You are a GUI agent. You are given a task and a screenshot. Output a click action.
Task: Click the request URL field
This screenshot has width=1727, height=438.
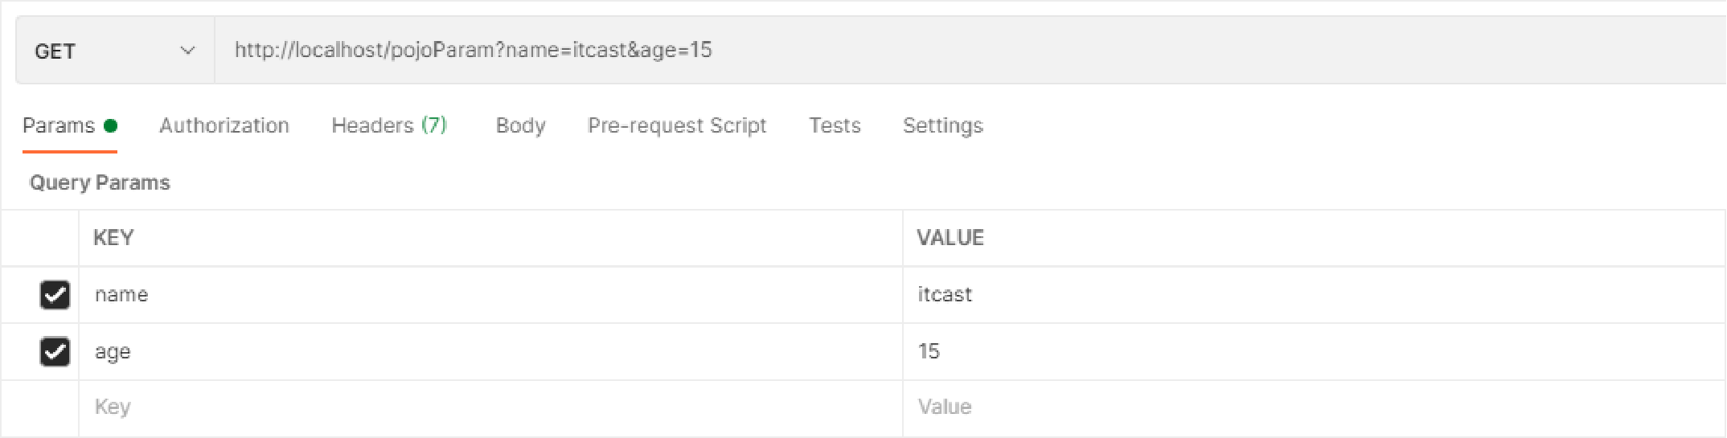(x=970, y=51)
